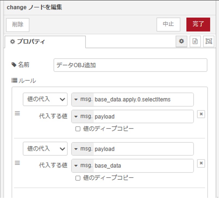Image resolution: width=219 pixels, height=198 pixels.
Task: Open msg. type selector for first rule's payload value
Action: click(x=83, y=117)
